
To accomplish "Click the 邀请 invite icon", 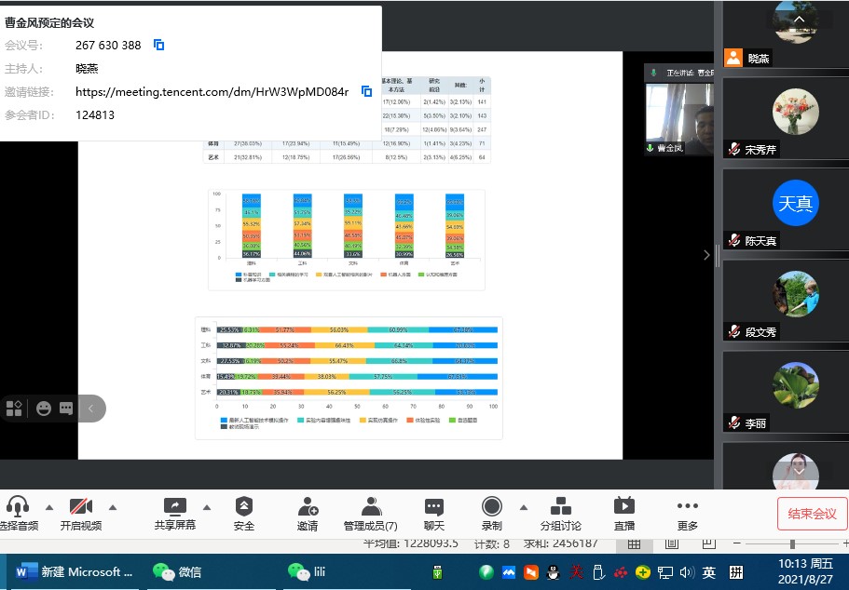I will point(308,513).
